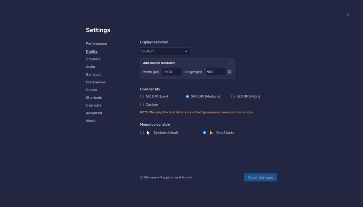Click the info icon near launch notice
This screenshot has height=207, width=363.
point(141,177)
